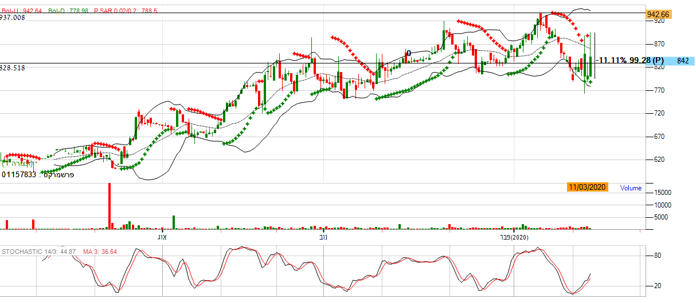696x303 pixels.
Task: Click the 828.518 horizontal line label
Action: [x=13, y=67]
